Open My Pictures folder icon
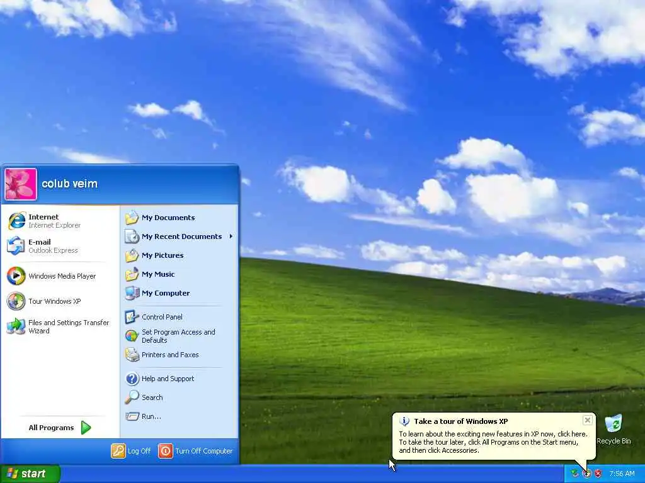Image resolution: width=645 pixels, height=483 pixels. [x=132, y=255]
